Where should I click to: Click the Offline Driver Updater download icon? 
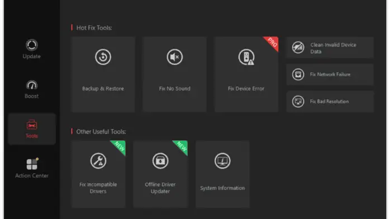click(160, 161)
